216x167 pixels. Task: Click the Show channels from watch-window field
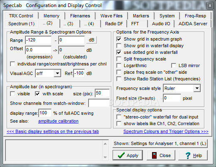(x=99, y=103)
